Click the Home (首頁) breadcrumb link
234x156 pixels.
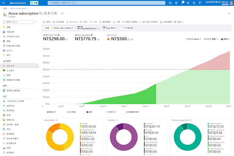coord(5,8)
